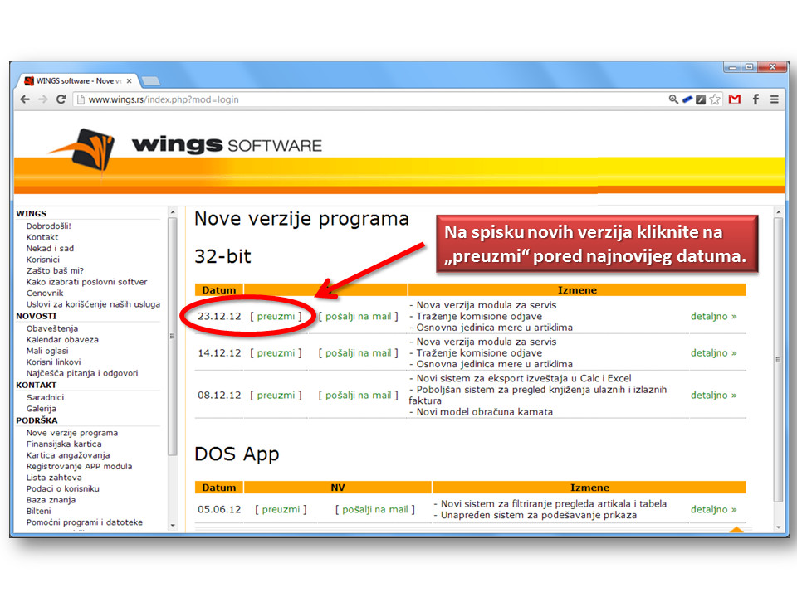Click 'pošalji na mail' for 14.12.12 version
Image resolution: width=797 pixels, height=597 pixels.
coord(358,352)
